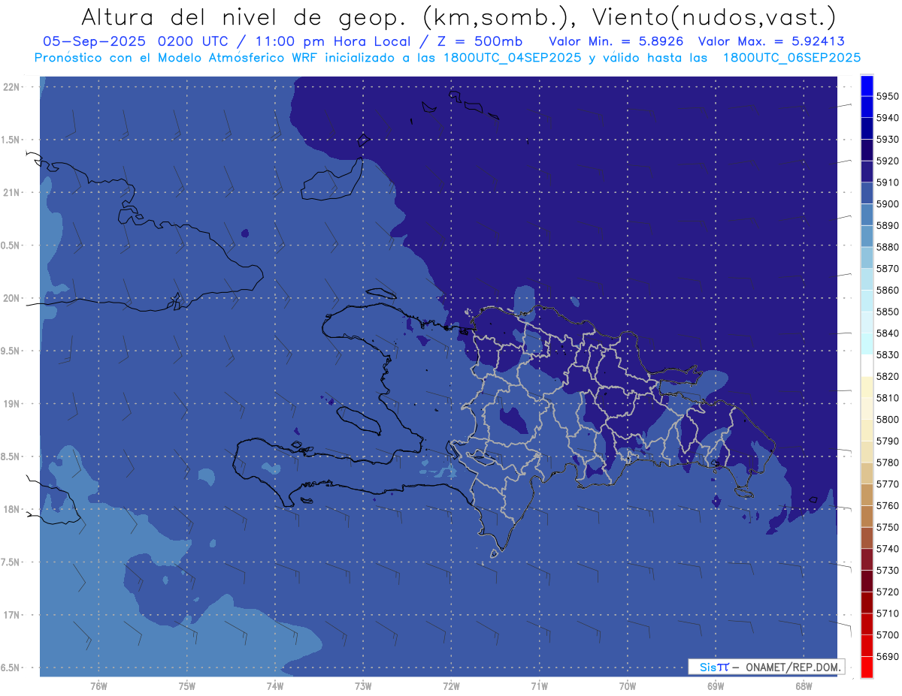Click colorbar swatch between 5910 and 5920
Viewport: 902px width, 696px height.
[x=867, y=171]
